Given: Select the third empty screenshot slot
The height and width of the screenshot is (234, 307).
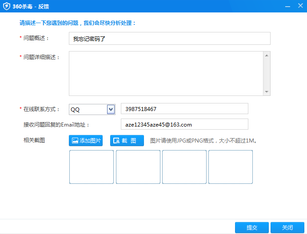Looking at the screenshot, I should [x=184, y=167].
